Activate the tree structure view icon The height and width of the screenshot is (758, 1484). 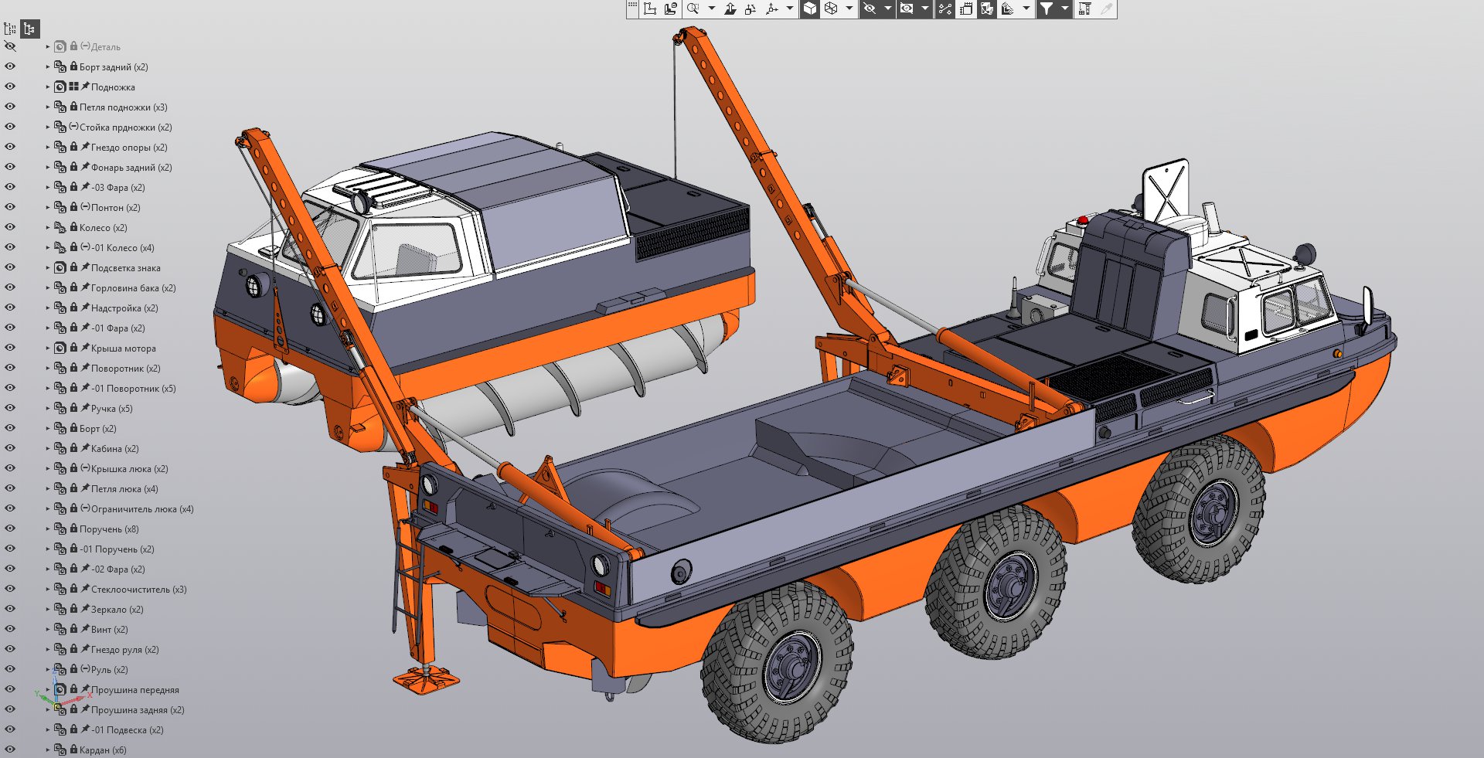pos(29,29)
